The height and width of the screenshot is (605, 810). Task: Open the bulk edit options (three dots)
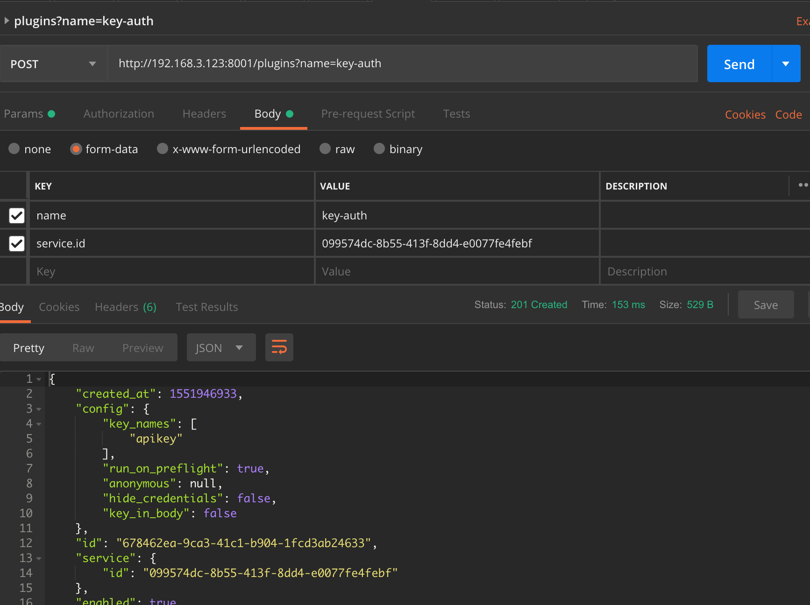803,185
